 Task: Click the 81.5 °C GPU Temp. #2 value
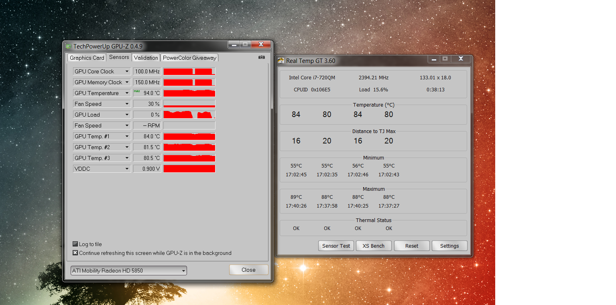click(147, 147)
